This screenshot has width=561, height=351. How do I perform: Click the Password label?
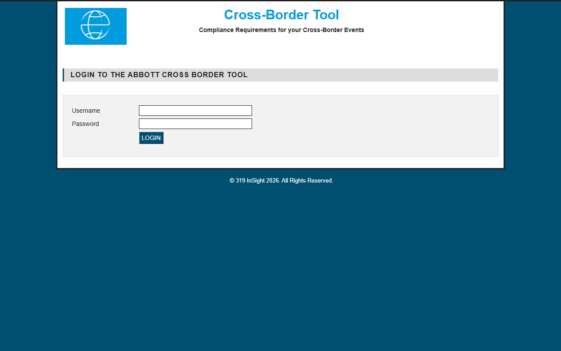click(x=85, y=124)
